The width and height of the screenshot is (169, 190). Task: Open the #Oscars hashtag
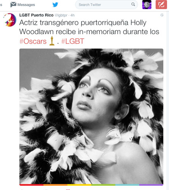33,41
